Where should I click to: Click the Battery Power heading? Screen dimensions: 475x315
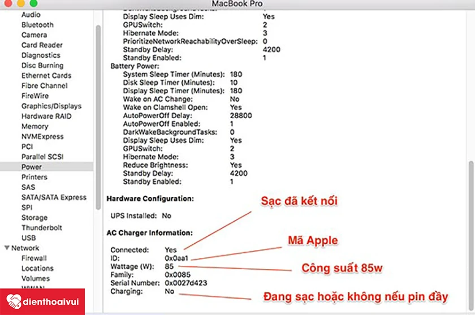point(135,66)
